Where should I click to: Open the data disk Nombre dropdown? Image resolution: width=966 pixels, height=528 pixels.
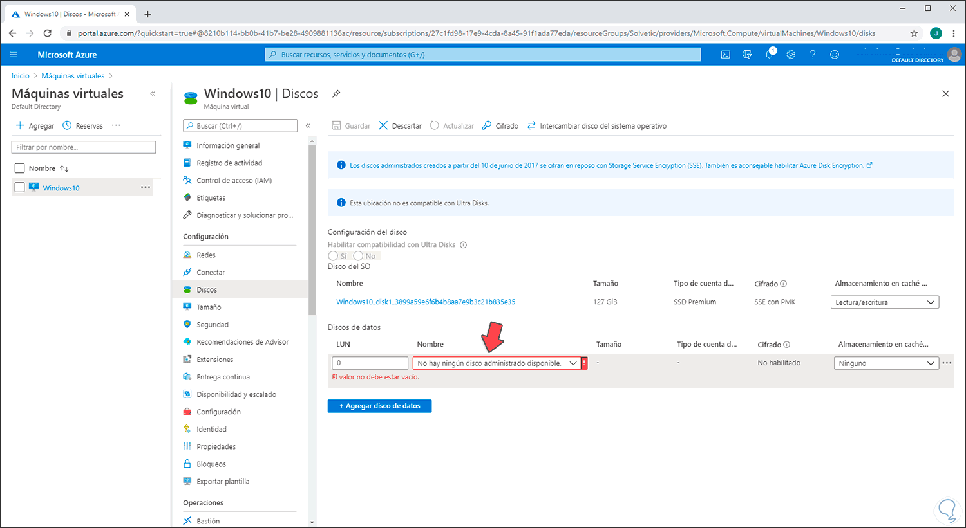click(x=497, y=363)
